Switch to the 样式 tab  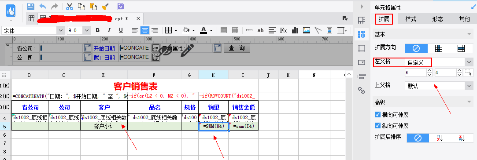point(410,19)
